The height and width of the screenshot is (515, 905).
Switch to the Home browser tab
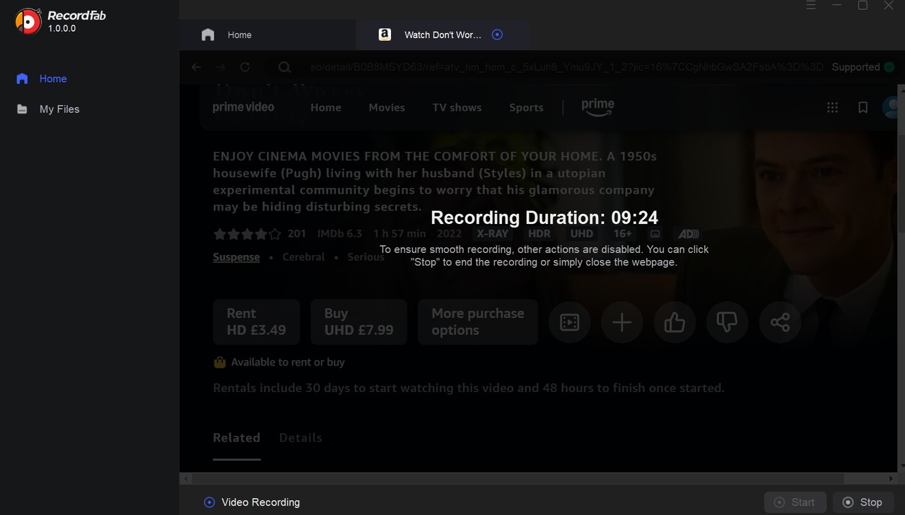[x=266, y=35]
